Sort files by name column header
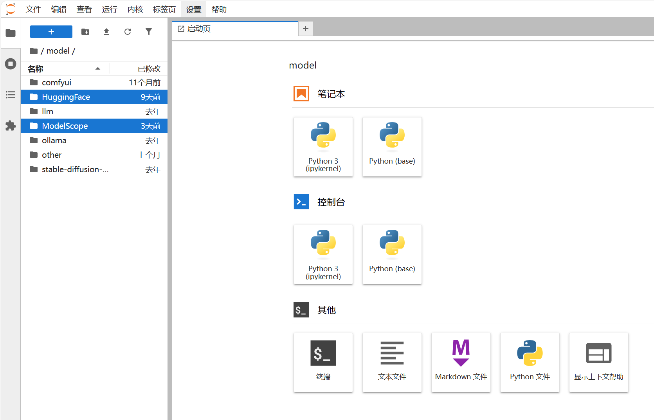Viewport: 654px width, 420px height. point(63,69)
